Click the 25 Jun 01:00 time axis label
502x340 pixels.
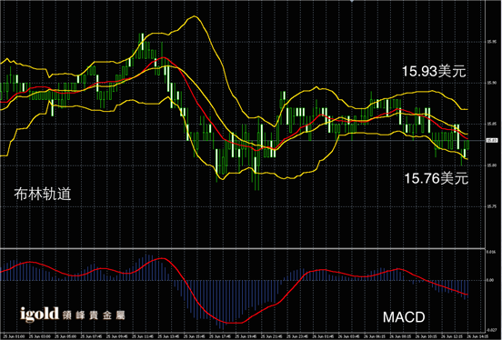click(x=14, y=336)
